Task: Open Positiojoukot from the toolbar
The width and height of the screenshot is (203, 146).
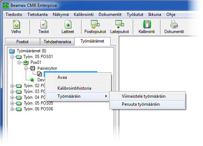Action: pyautogui.click(x=95, y=24)
